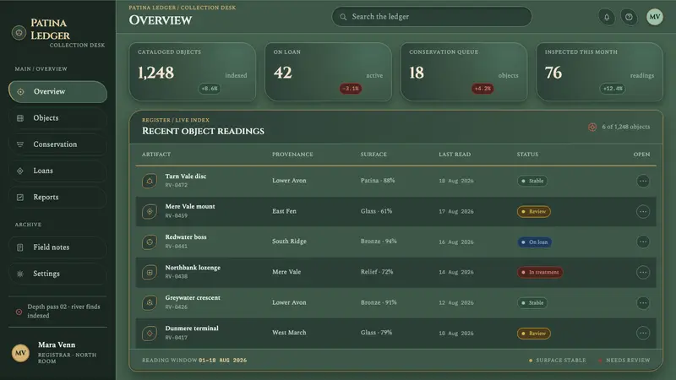Sort by the Artifact column header

[x=156, y=155]
